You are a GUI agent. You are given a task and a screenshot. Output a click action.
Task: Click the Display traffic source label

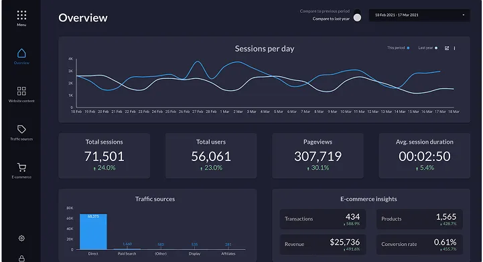click(x=194, y=254)
